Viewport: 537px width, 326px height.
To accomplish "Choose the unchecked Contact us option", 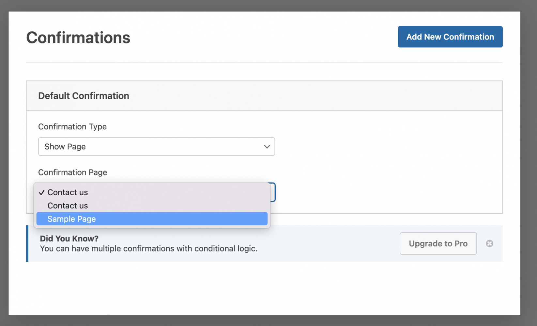I will pos(152,205).
